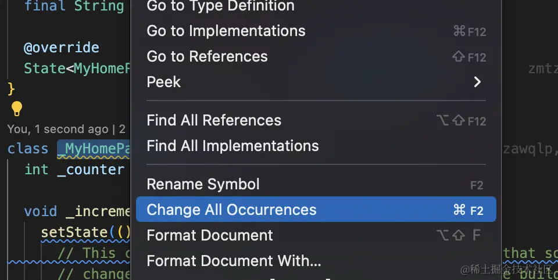This screenshot has height=280, width=558.
Task: Open Format Document With... option
Action: tap(234, 261)
